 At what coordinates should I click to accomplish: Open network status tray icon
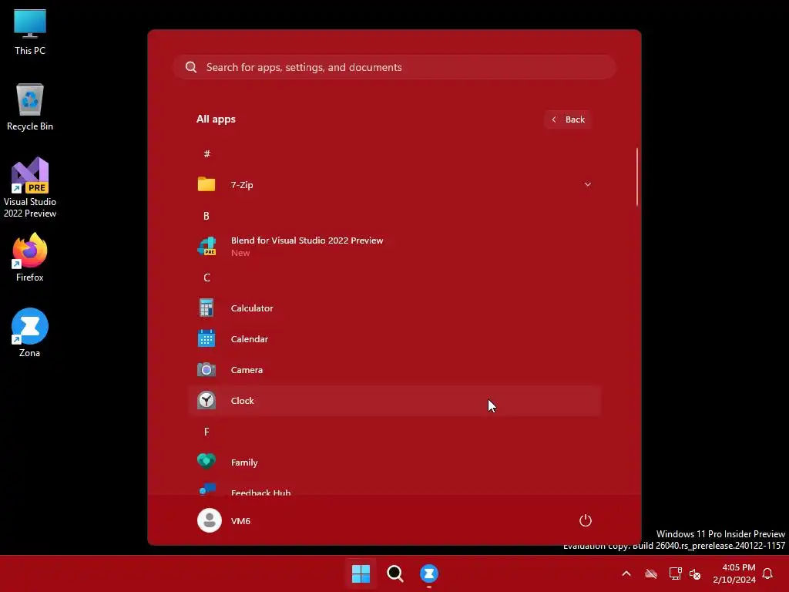tap(675, 573)
